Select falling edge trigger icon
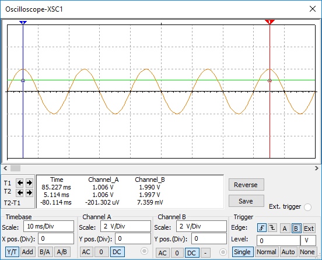The height and width of the screenshot is (260, 322). point(272,228)
